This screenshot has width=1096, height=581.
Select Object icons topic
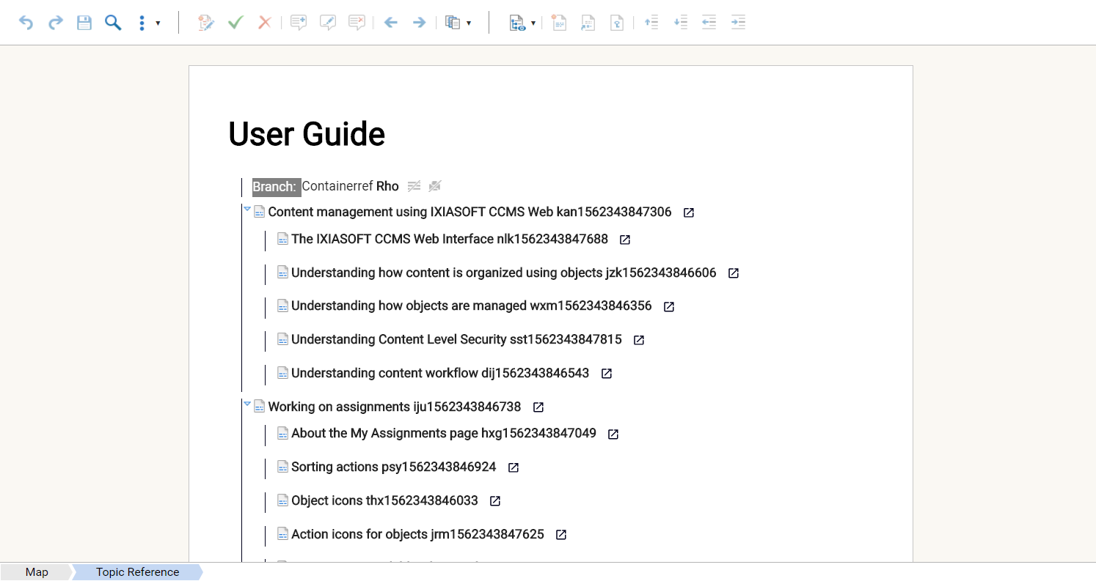coord(384,500)
